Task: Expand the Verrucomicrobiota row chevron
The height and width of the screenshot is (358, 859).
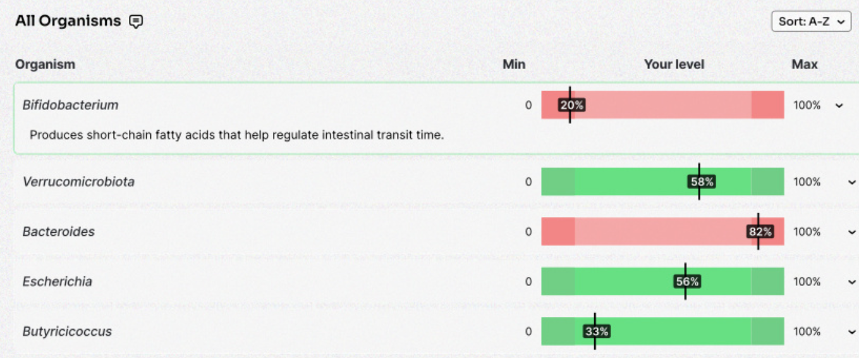Action: (851, 182)
